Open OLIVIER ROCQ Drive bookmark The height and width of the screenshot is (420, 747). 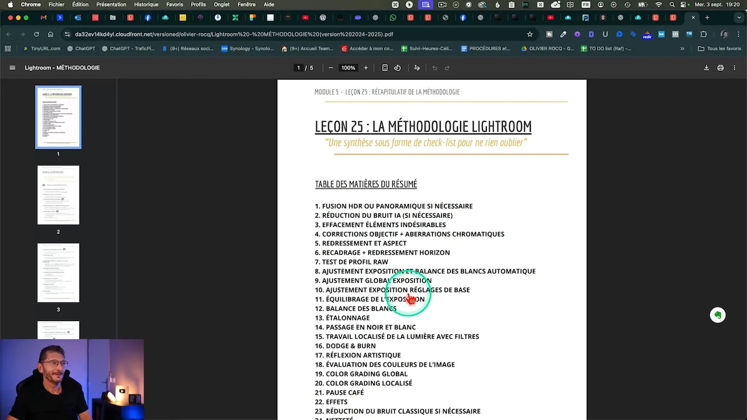point(548,49)
